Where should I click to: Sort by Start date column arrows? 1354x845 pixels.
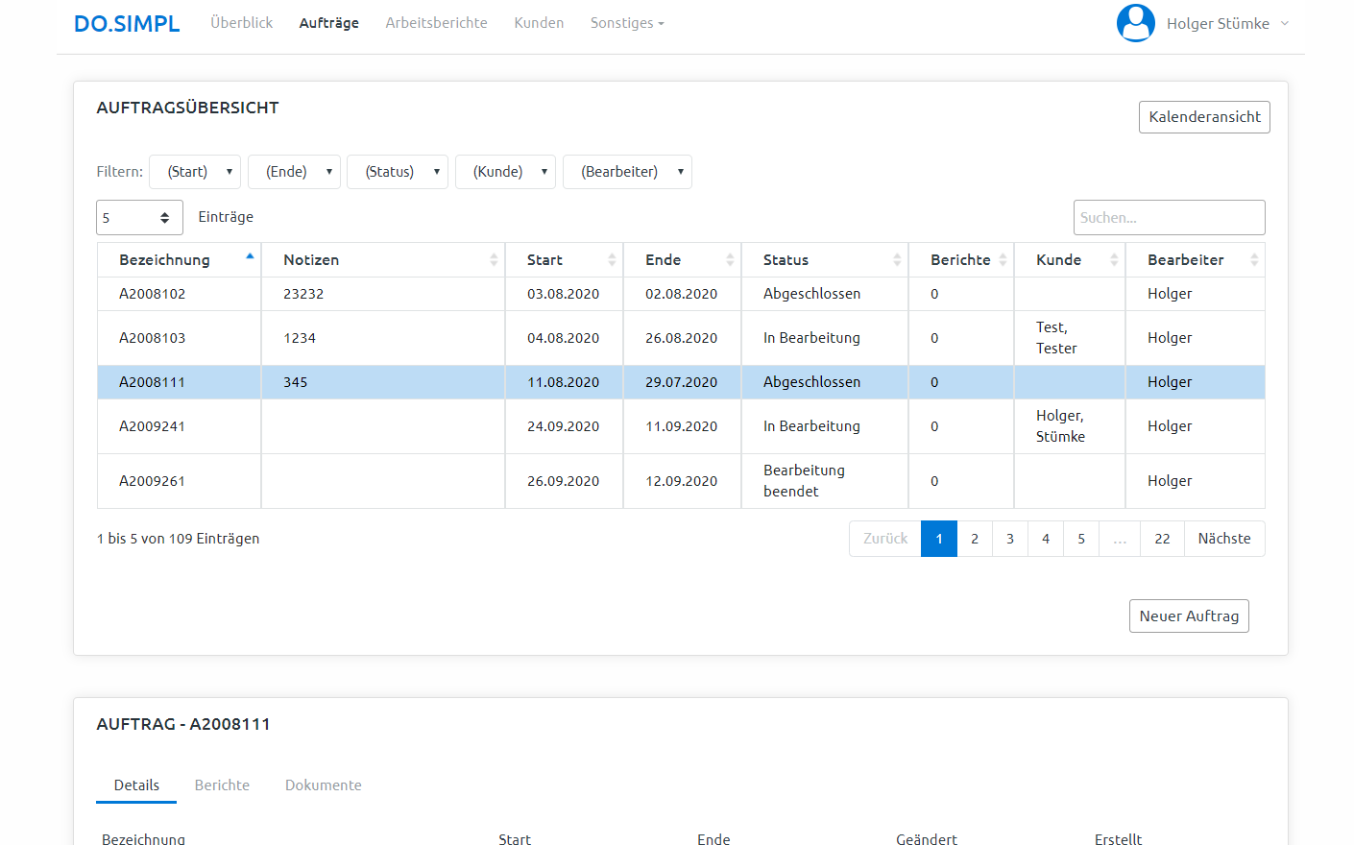pos(612,260)
